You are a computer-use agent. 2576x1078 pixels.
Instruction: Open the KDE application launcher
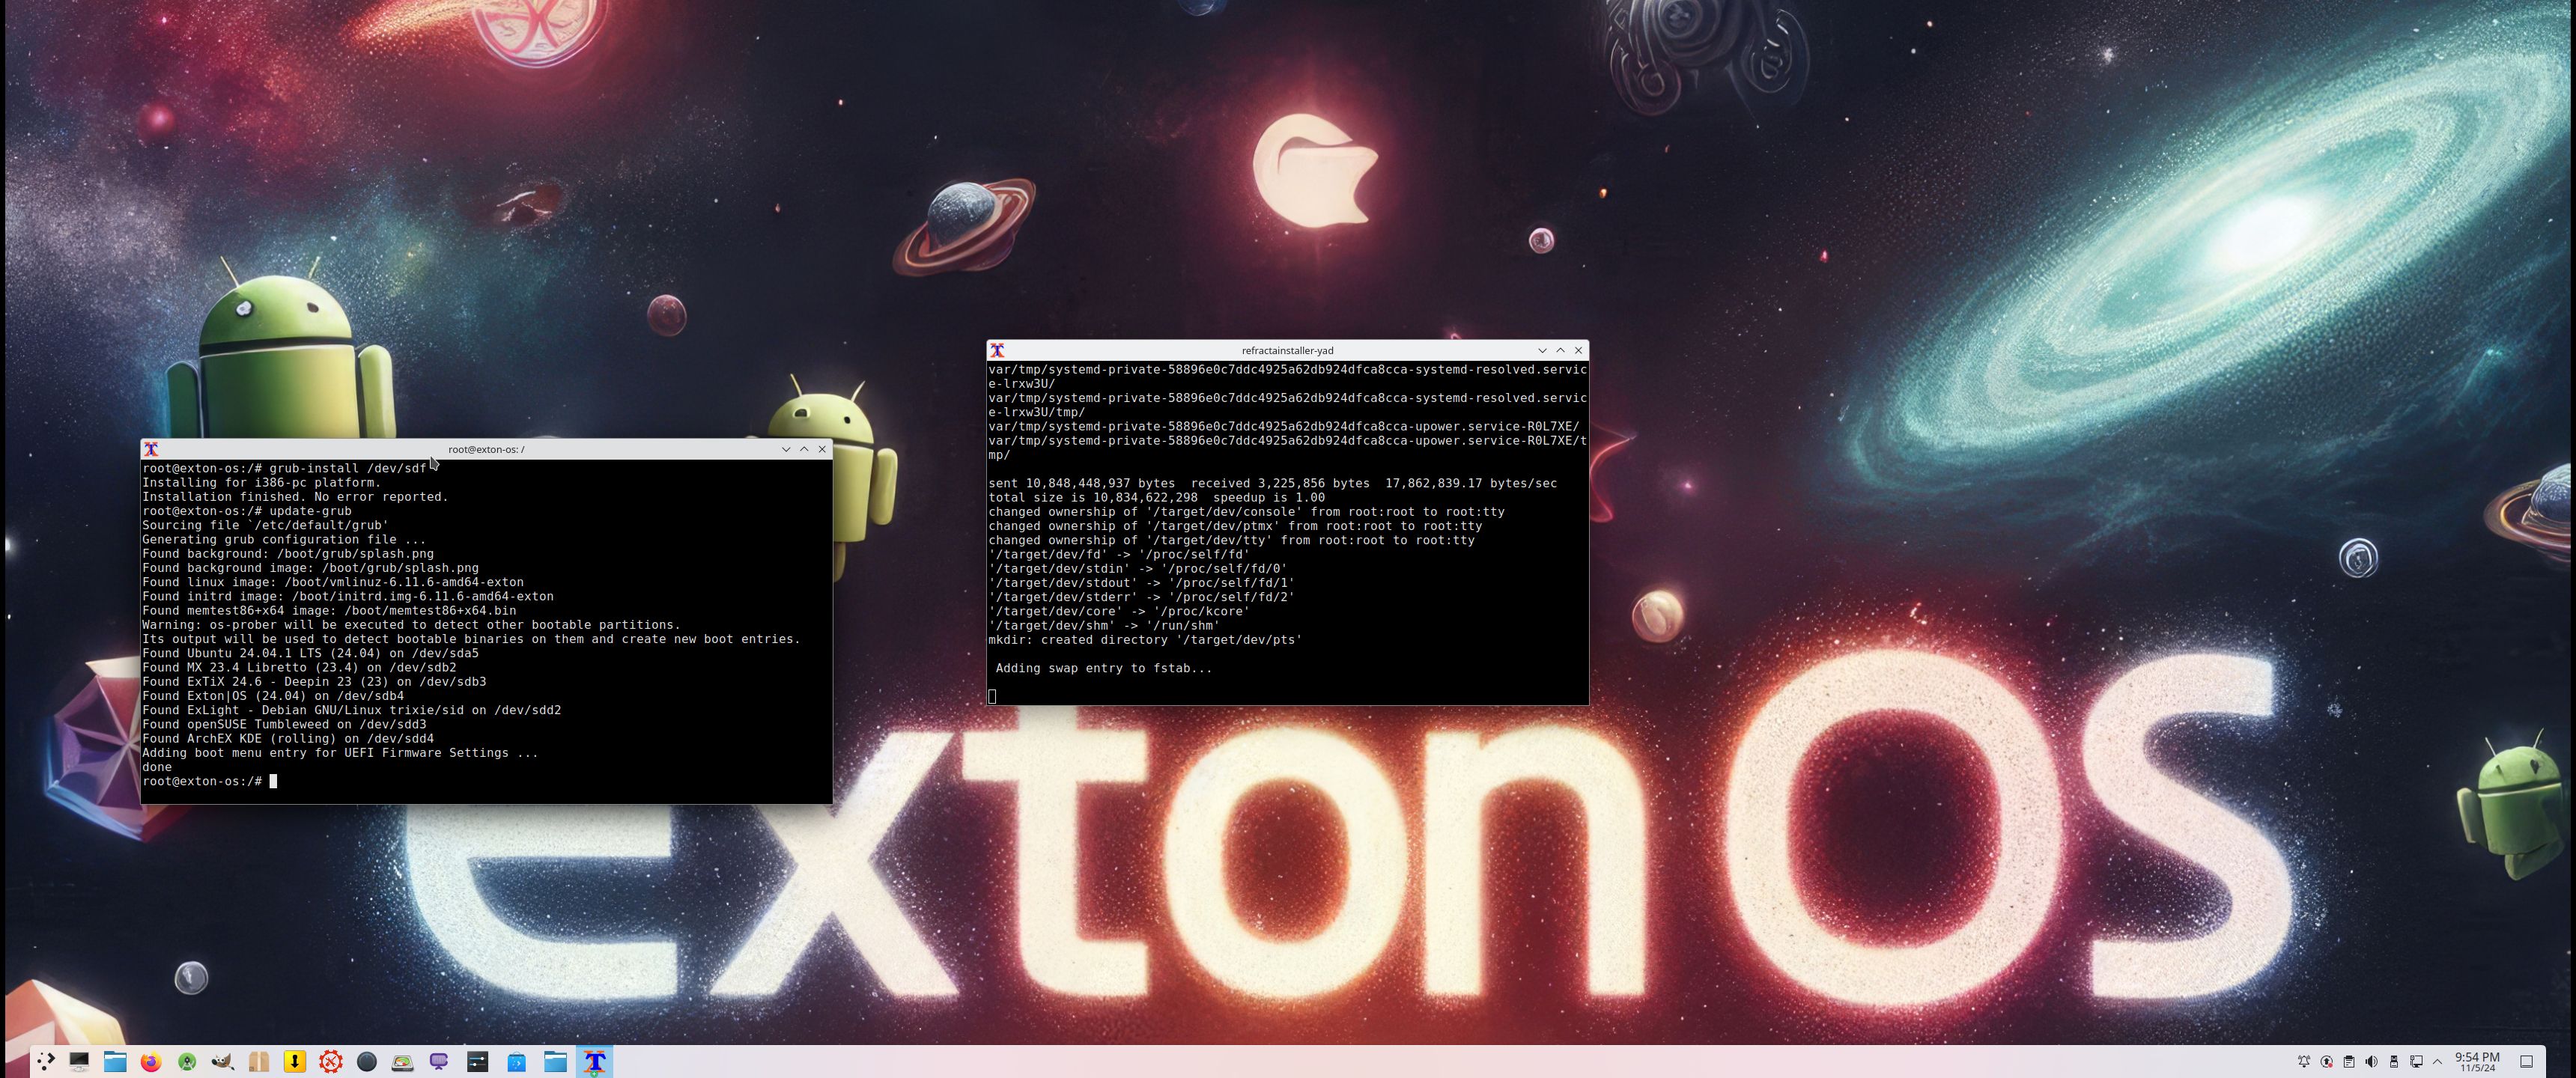coord(45,1061)
